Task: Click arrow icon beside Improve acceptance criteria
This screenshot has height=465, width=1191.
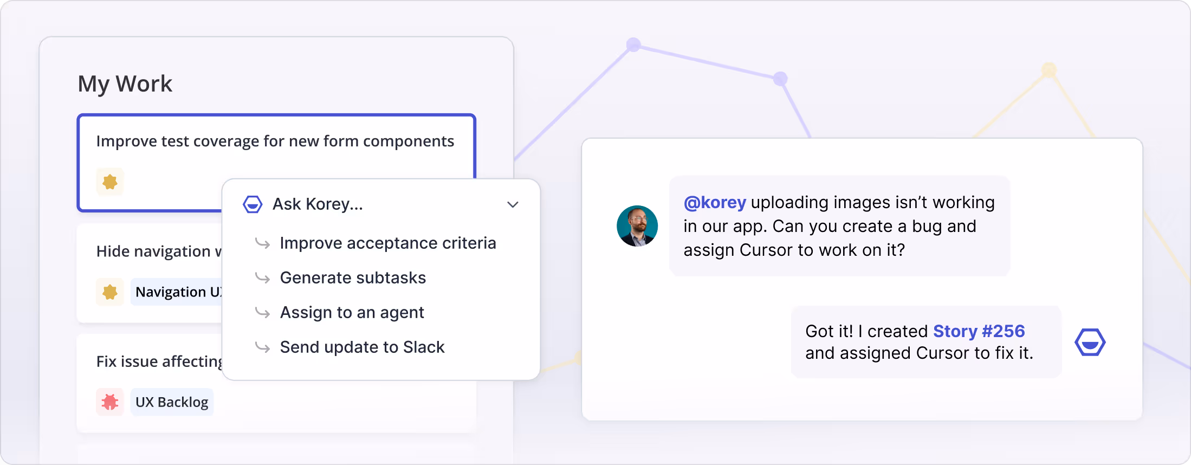Action: [262, 243]
